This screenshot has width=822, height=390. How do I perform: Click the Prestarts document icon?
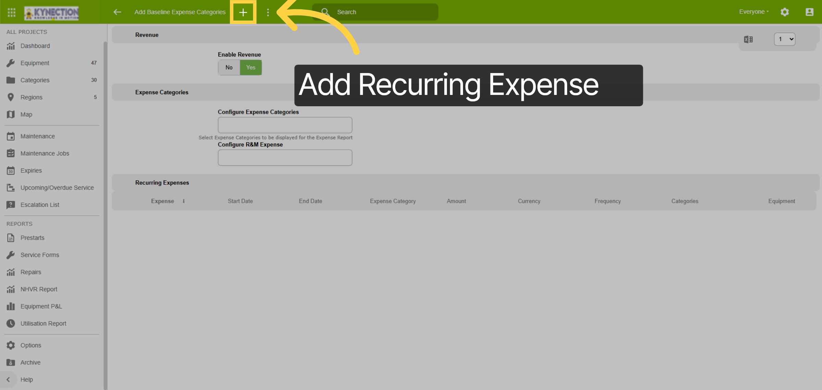pos(11,238)
